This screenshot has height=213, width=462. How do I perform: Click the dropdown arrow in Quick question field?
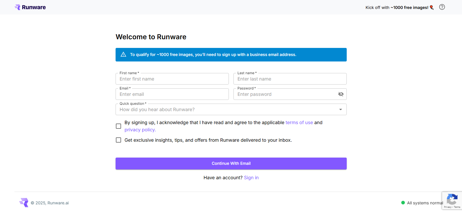341,109
